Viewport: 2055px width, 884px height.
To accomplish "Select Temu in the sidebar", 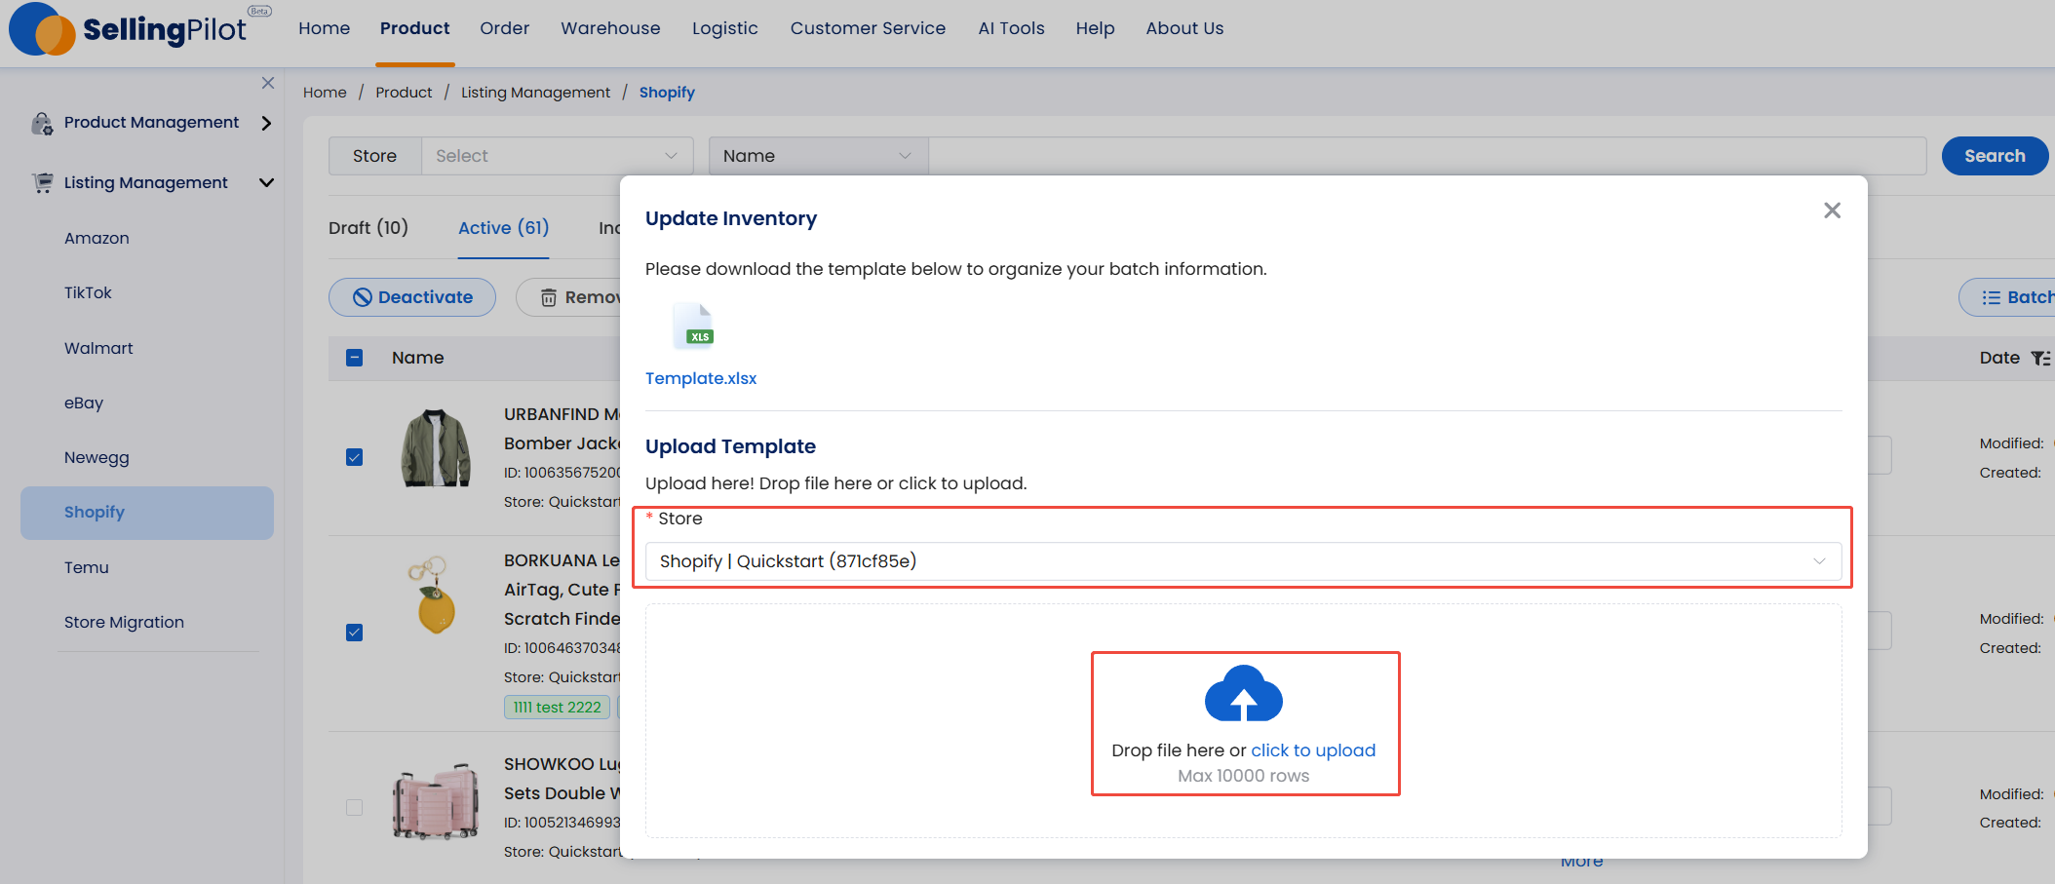I will [x=87, y=567].
